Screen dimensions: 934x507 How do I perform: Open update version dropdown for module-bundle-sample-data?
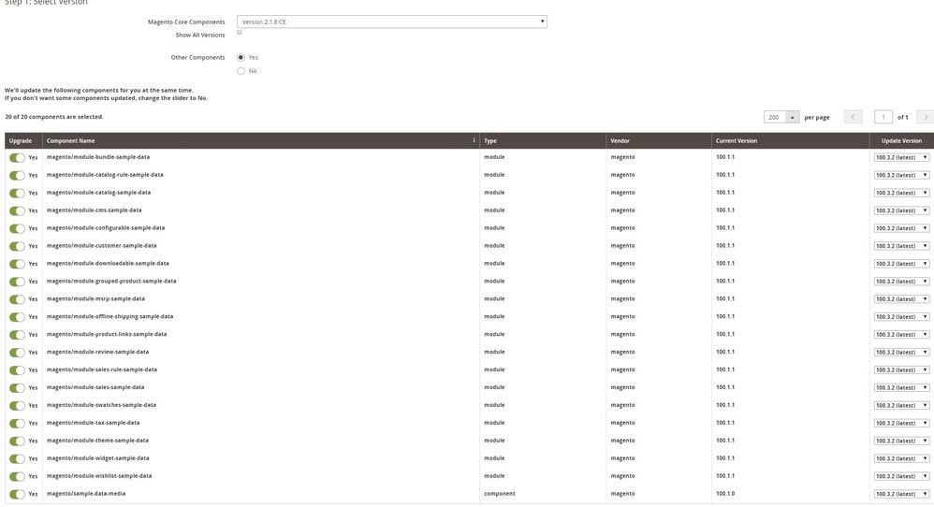pyautogui.click(x=901, y=158)
